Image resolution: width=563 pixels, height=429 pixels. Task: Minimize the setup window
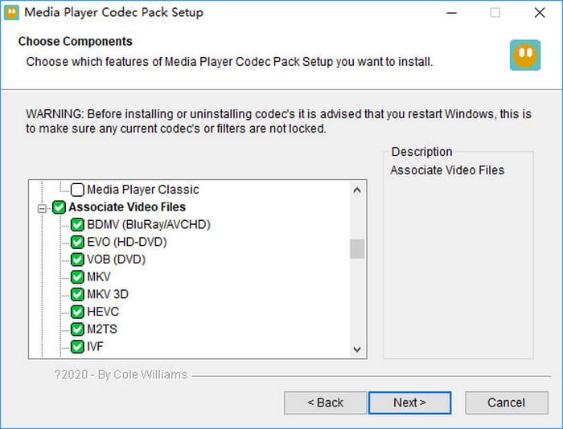coord(450,13)
